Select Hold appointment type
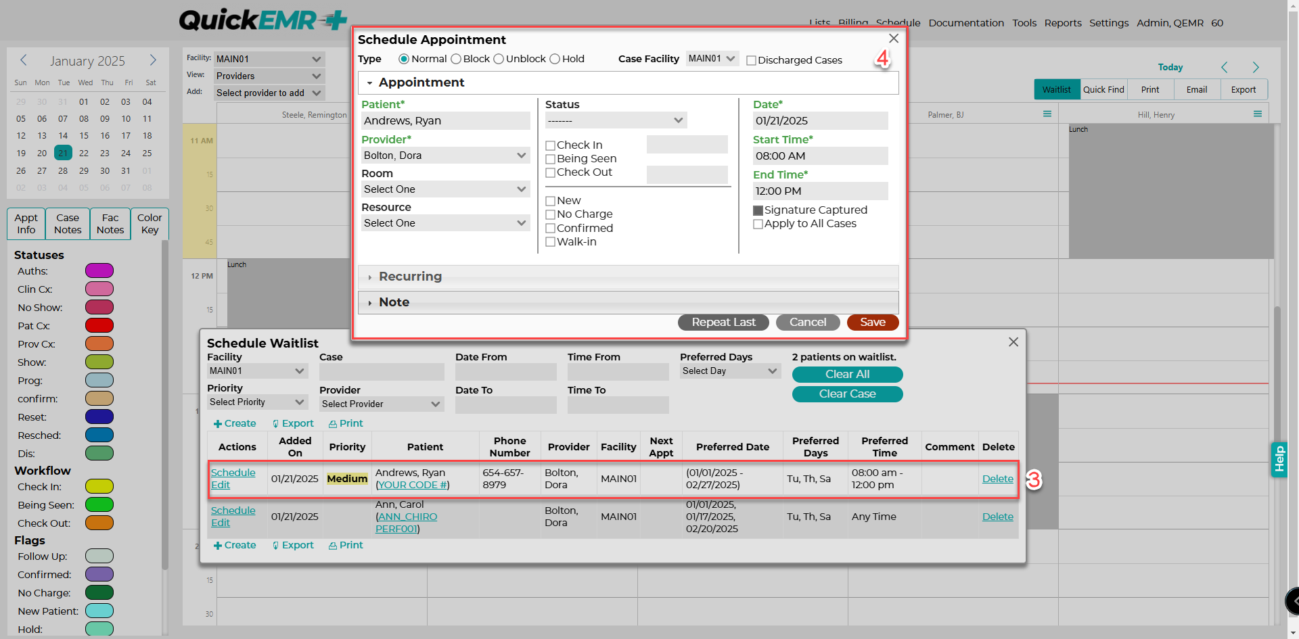The width and height of the screenshot is (1299, 639). click(x=555, y=59)
